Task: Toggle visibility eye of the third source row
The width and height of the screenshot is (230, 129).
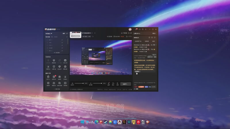Action: pyautogui.click(x=62, y=45)
